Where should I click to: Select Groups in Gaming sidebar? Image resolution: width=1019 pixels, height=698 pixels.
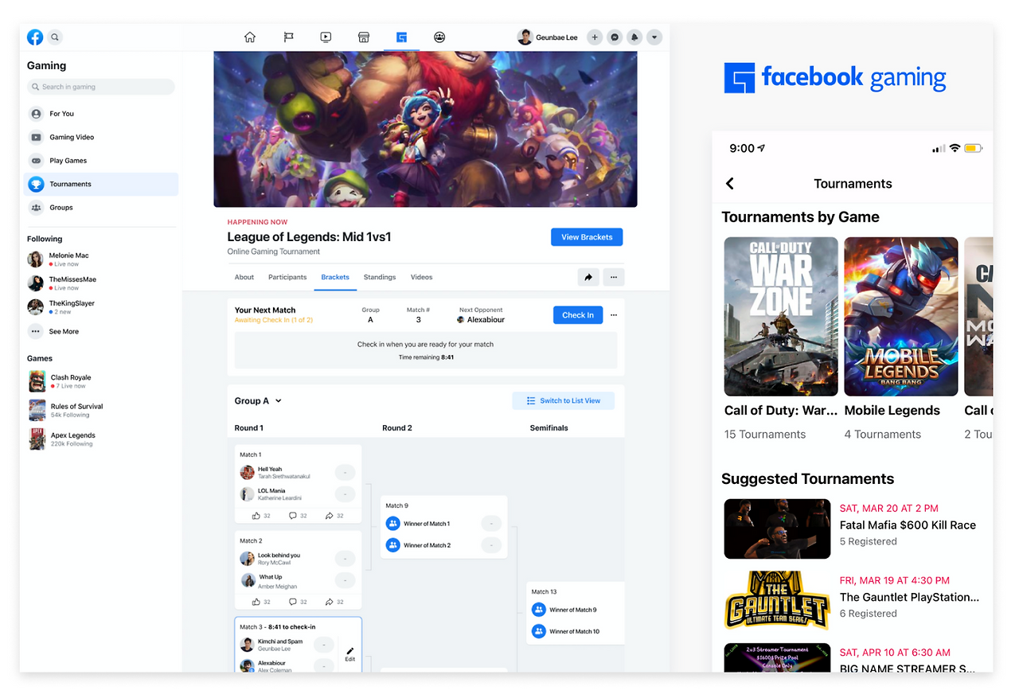click(x=101, y=208)
